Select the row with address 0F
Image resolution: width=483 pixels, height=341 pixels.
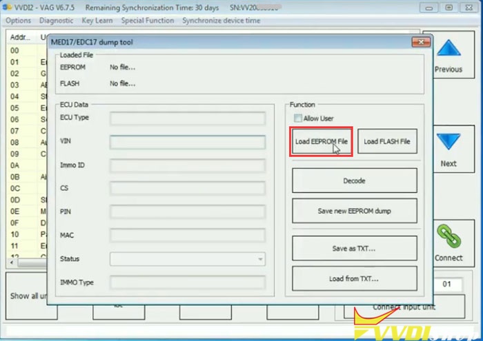(x=27, y=223)
